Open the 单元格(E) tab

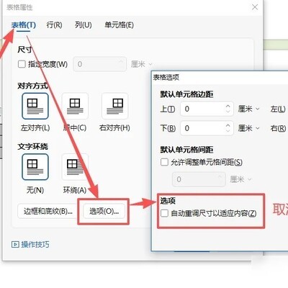[x=119, y=25]
